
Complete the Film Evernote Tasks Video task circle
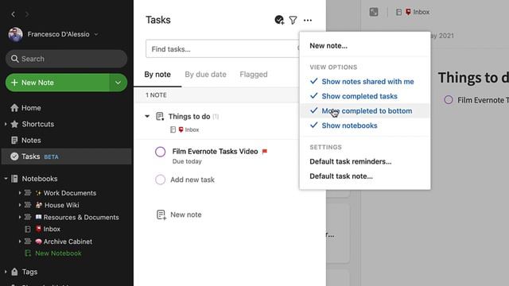(x=160, y=152)
